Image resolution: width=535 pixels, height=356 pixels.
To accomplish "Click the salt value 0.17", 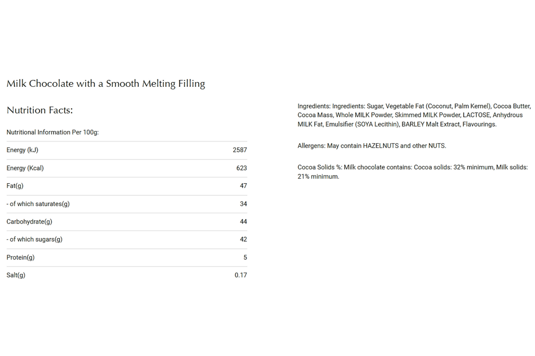I will tap(241, 275).
